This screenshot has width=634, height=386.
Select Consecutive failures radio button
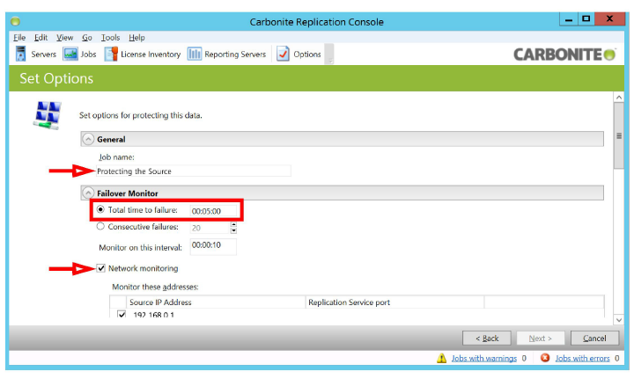[x=100, y=227]
